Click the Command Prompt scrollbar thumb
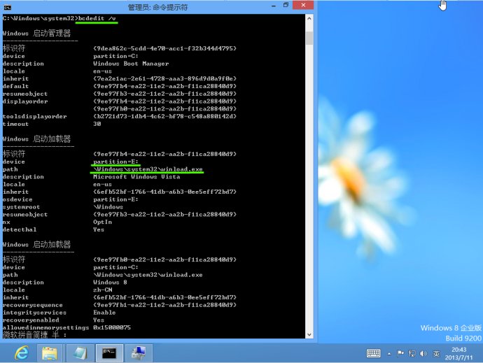The image size is (483, 363). click(309, 38)
